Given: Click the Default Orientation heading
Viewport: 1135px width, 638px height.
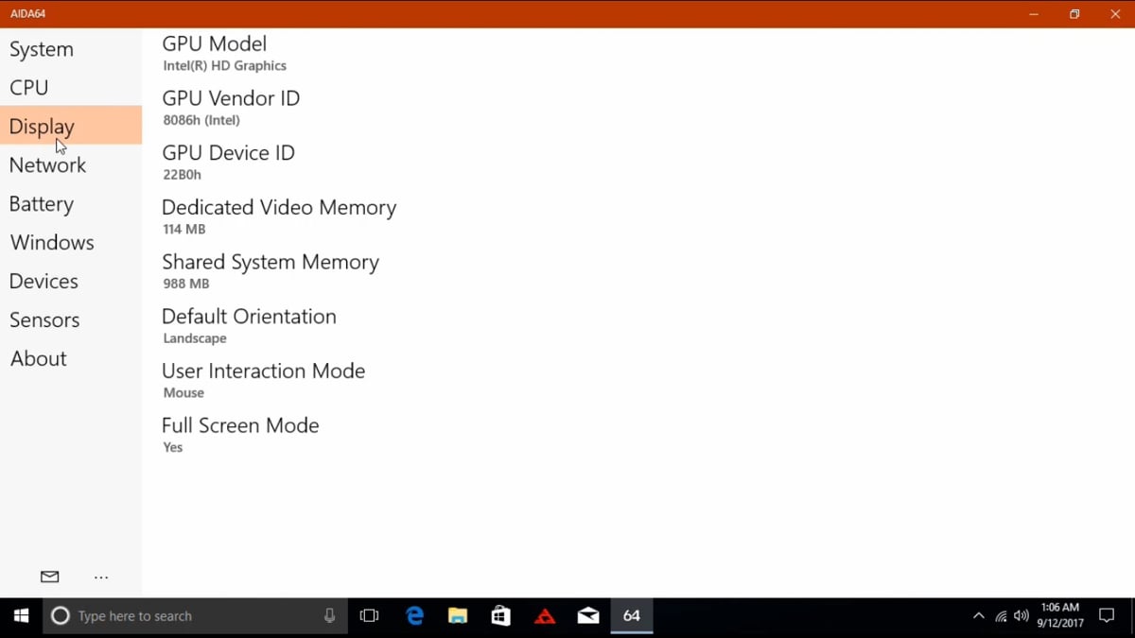Looking at the screenshot, I should pos(249,317).
